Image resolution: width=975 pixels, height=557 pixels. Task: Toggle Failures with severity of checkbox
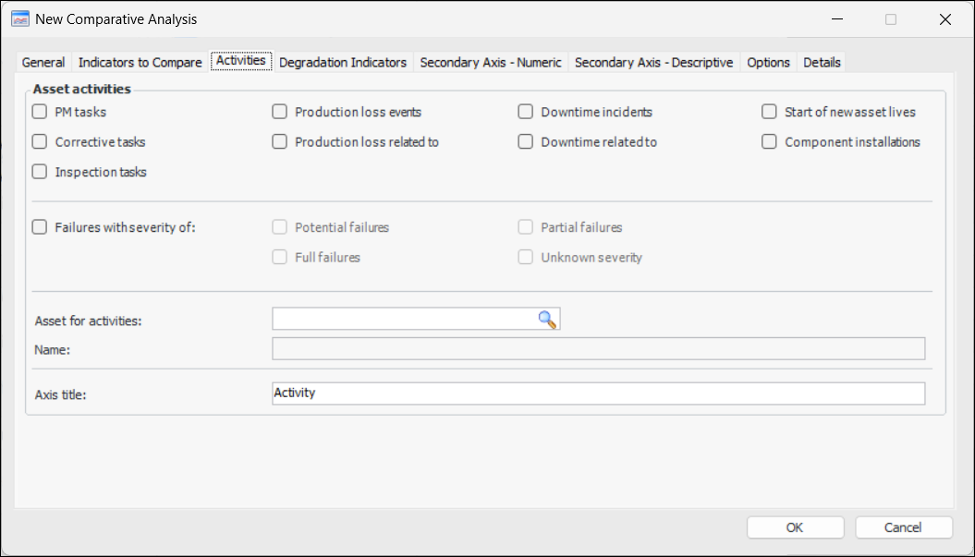click(40, 227)
